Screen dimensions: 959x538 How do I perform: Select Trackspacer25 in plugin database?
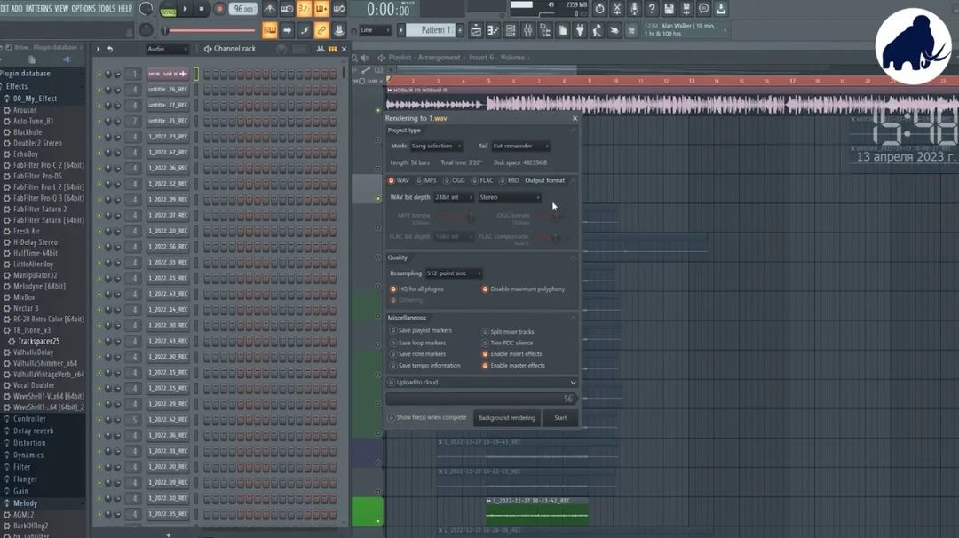tap(38, 341)
